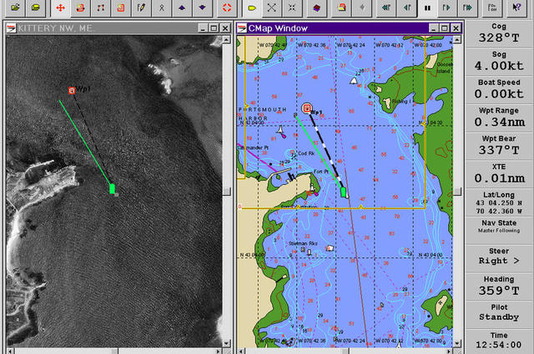Click CMap Window vertical scrollbar thumb
The width and height of the screenshot is (534, 354).
(x=457, y=192)
